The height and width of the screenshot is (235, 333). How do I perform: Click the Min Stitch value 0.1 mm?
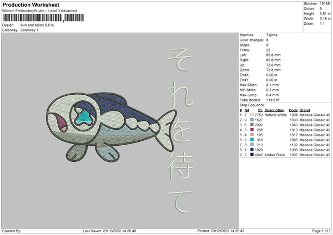pos(273,90)
